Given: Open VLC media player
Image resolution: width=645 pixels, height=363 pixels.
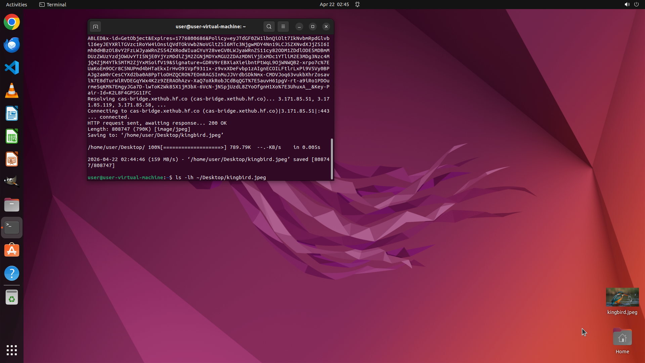Looking at the screenshot, I should [12, 91].
